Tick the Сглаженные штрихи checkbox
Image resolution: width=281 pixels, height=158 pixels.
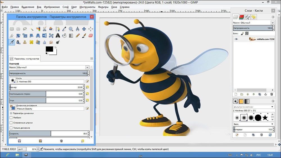pos(11,123)
